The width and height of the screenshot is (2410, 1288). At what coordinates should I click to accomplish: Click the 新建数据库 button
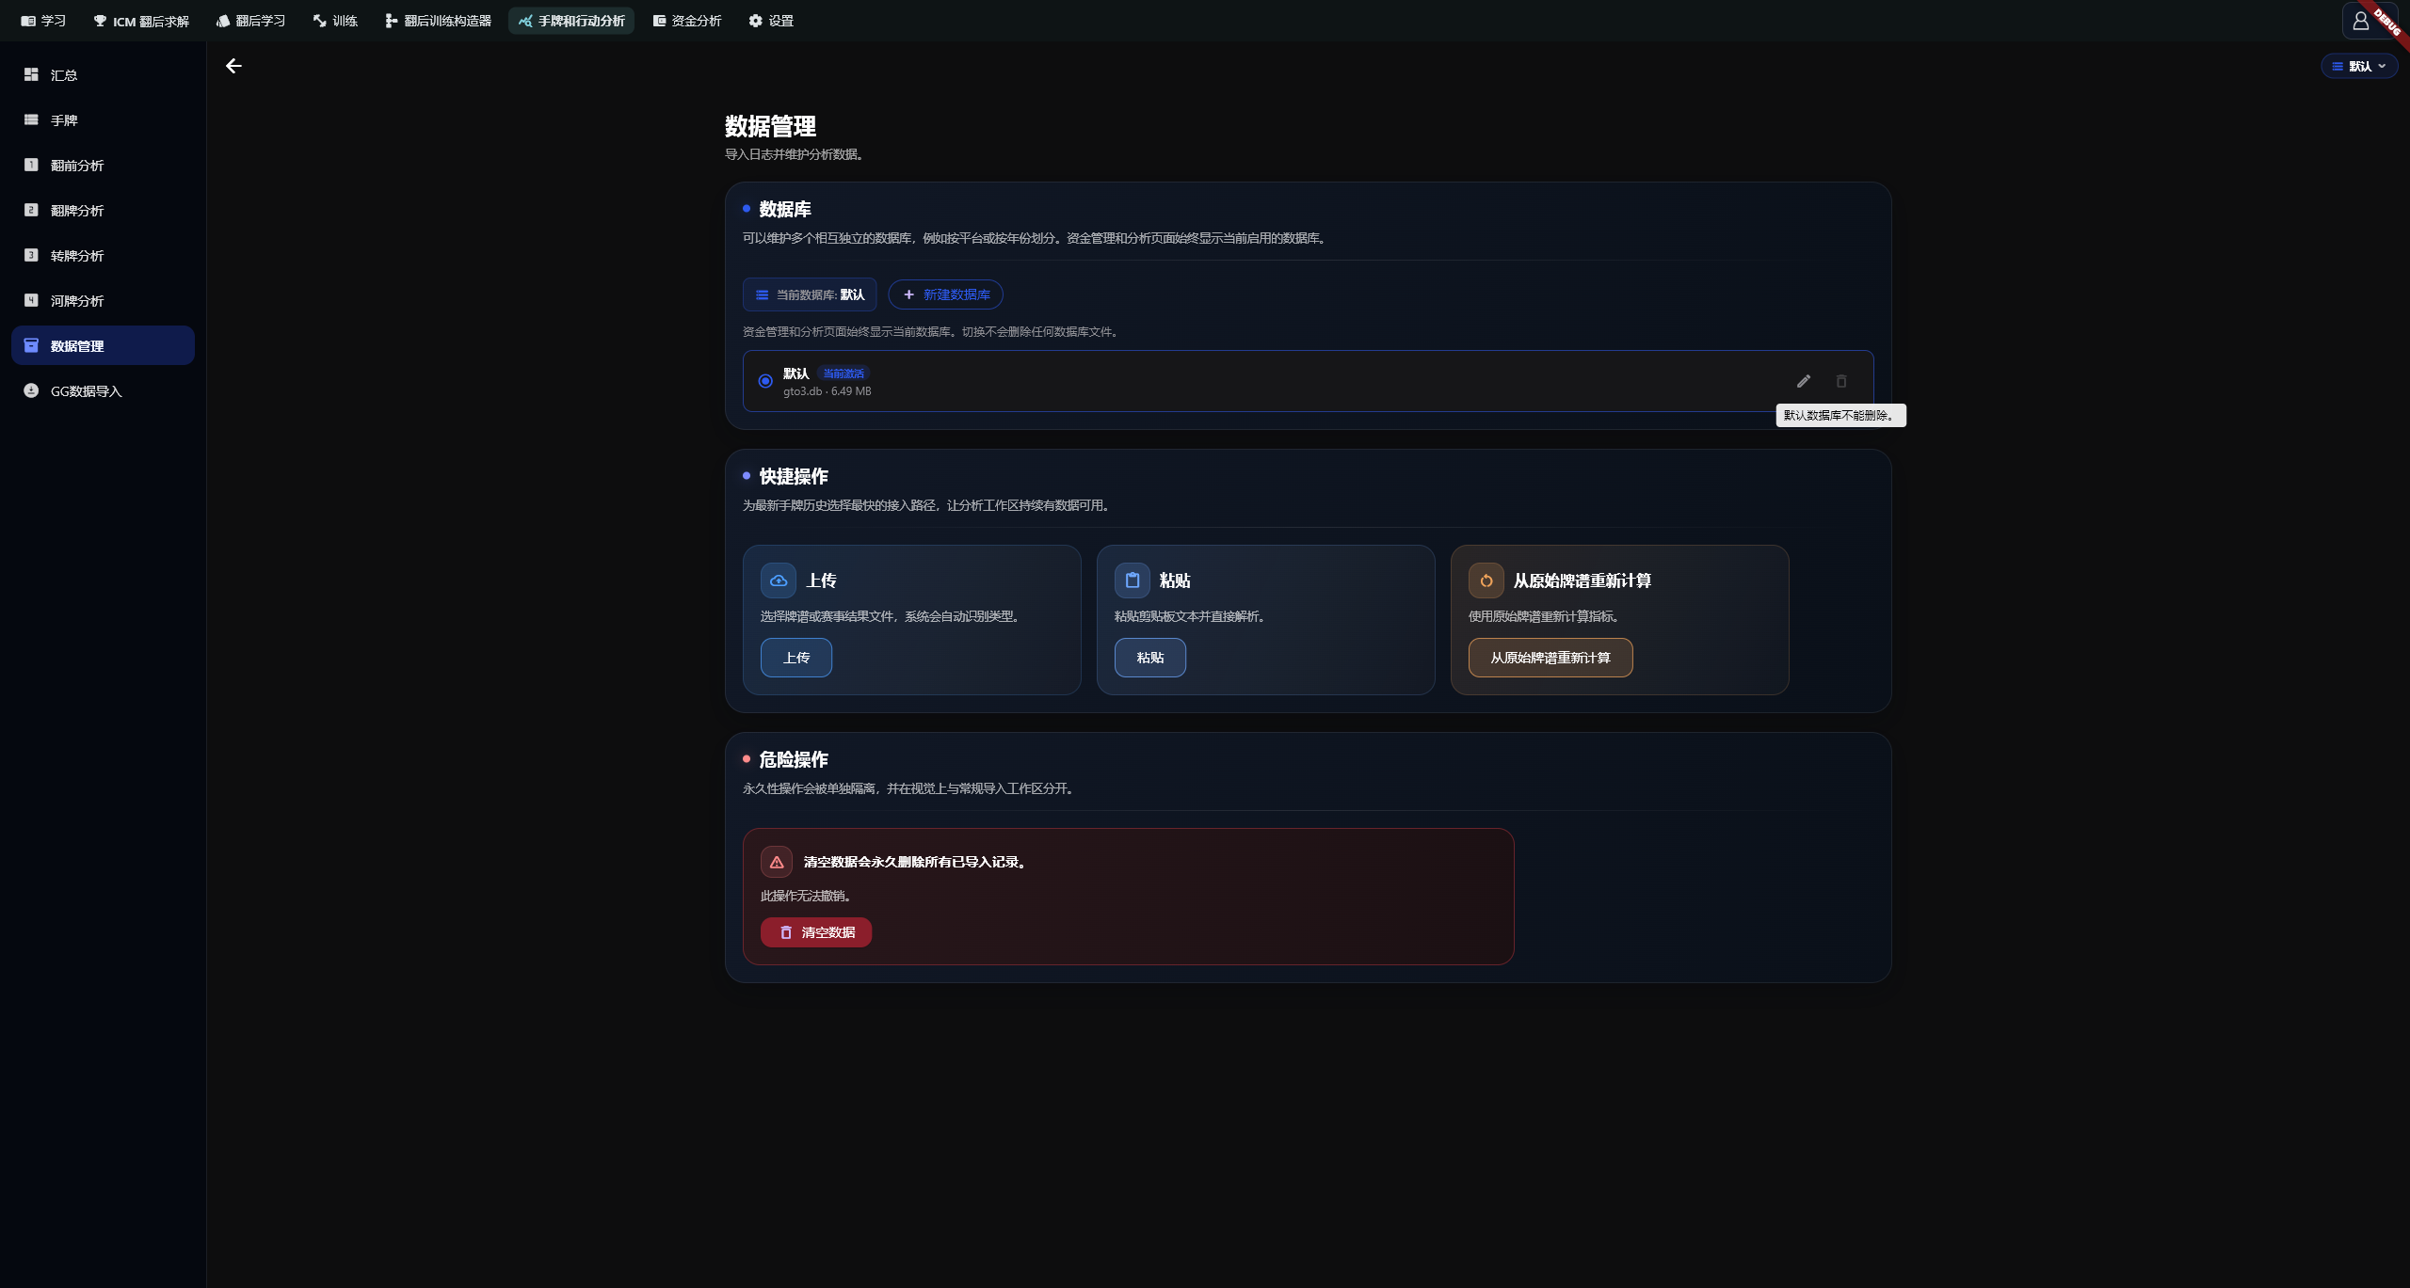[x=945, y=294]
